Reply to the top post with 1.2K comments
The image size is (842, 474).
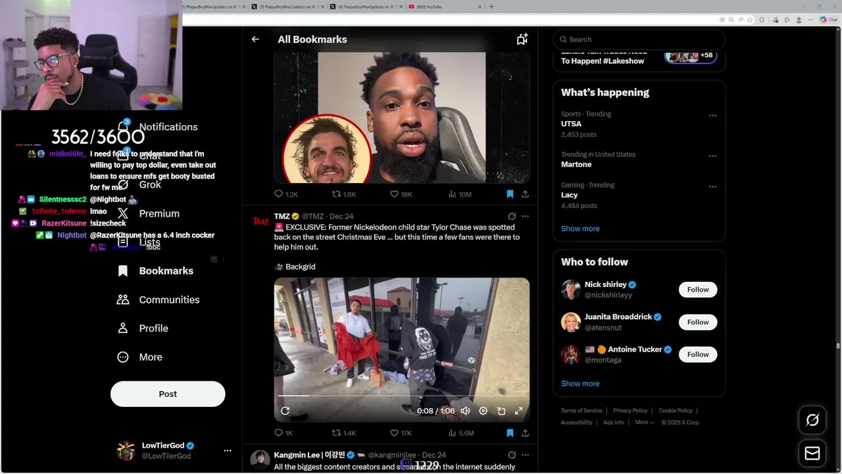pyautogui.click(x=286, y=194)
